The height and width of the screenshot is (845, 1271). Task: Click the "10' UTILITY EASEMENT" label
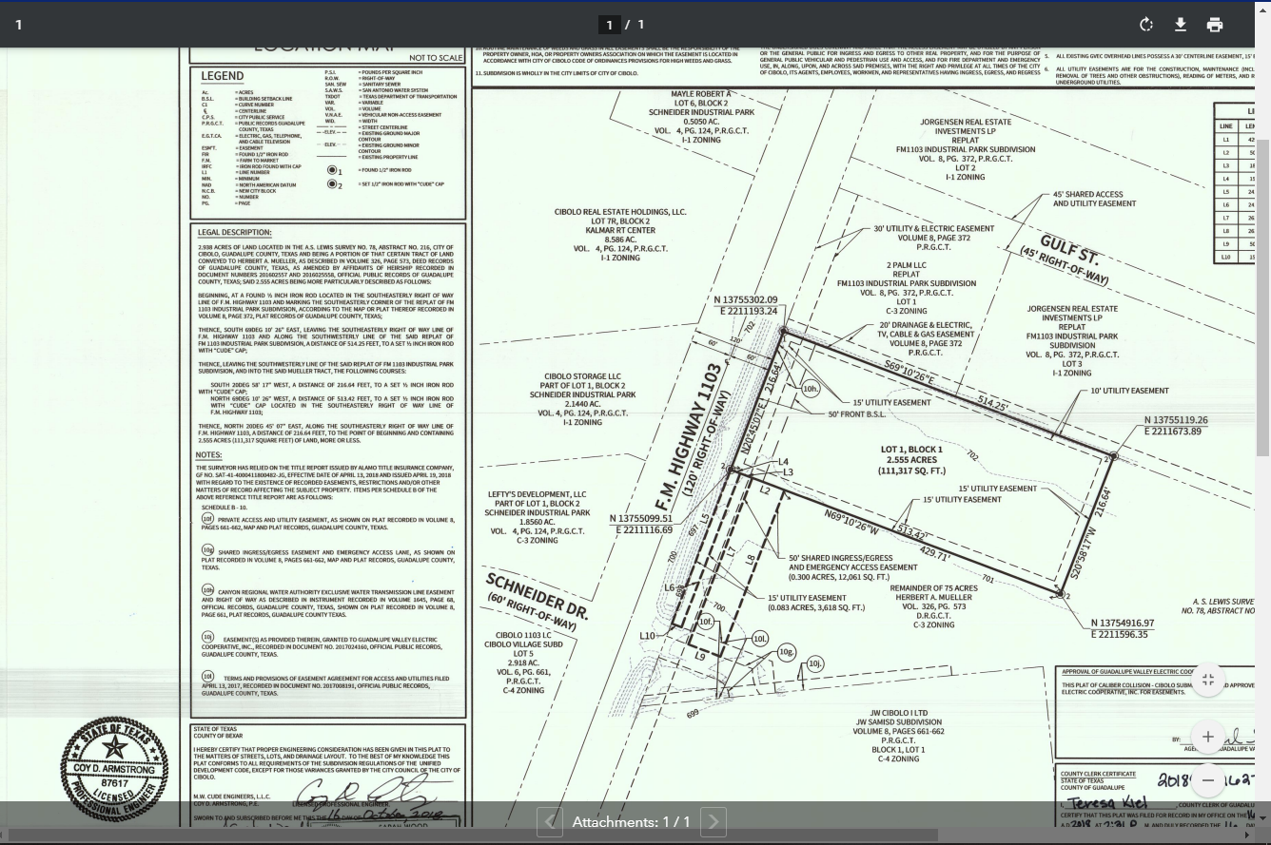(1129, 391)
